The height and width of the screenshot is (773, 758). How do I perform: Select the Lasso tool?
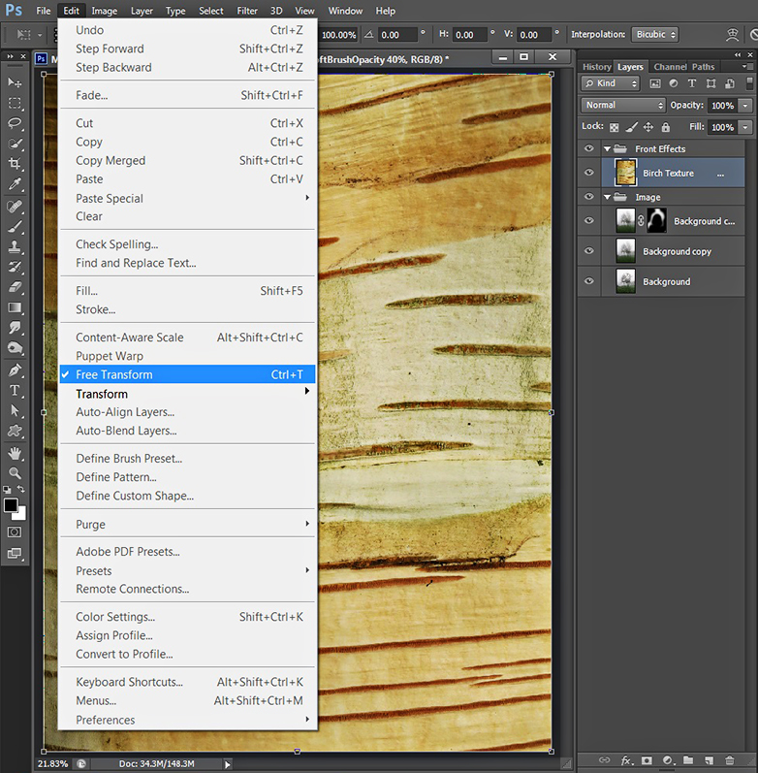[x=15, y=123]
